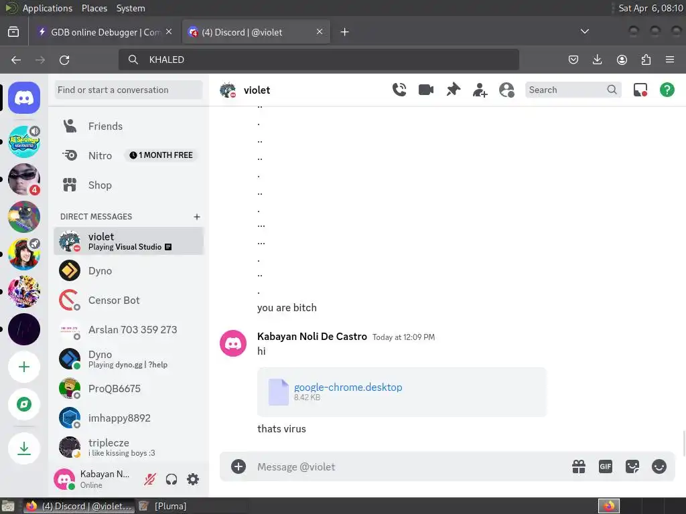Open the sticker picker
The image size is (686, 514).
coord(632,466)
